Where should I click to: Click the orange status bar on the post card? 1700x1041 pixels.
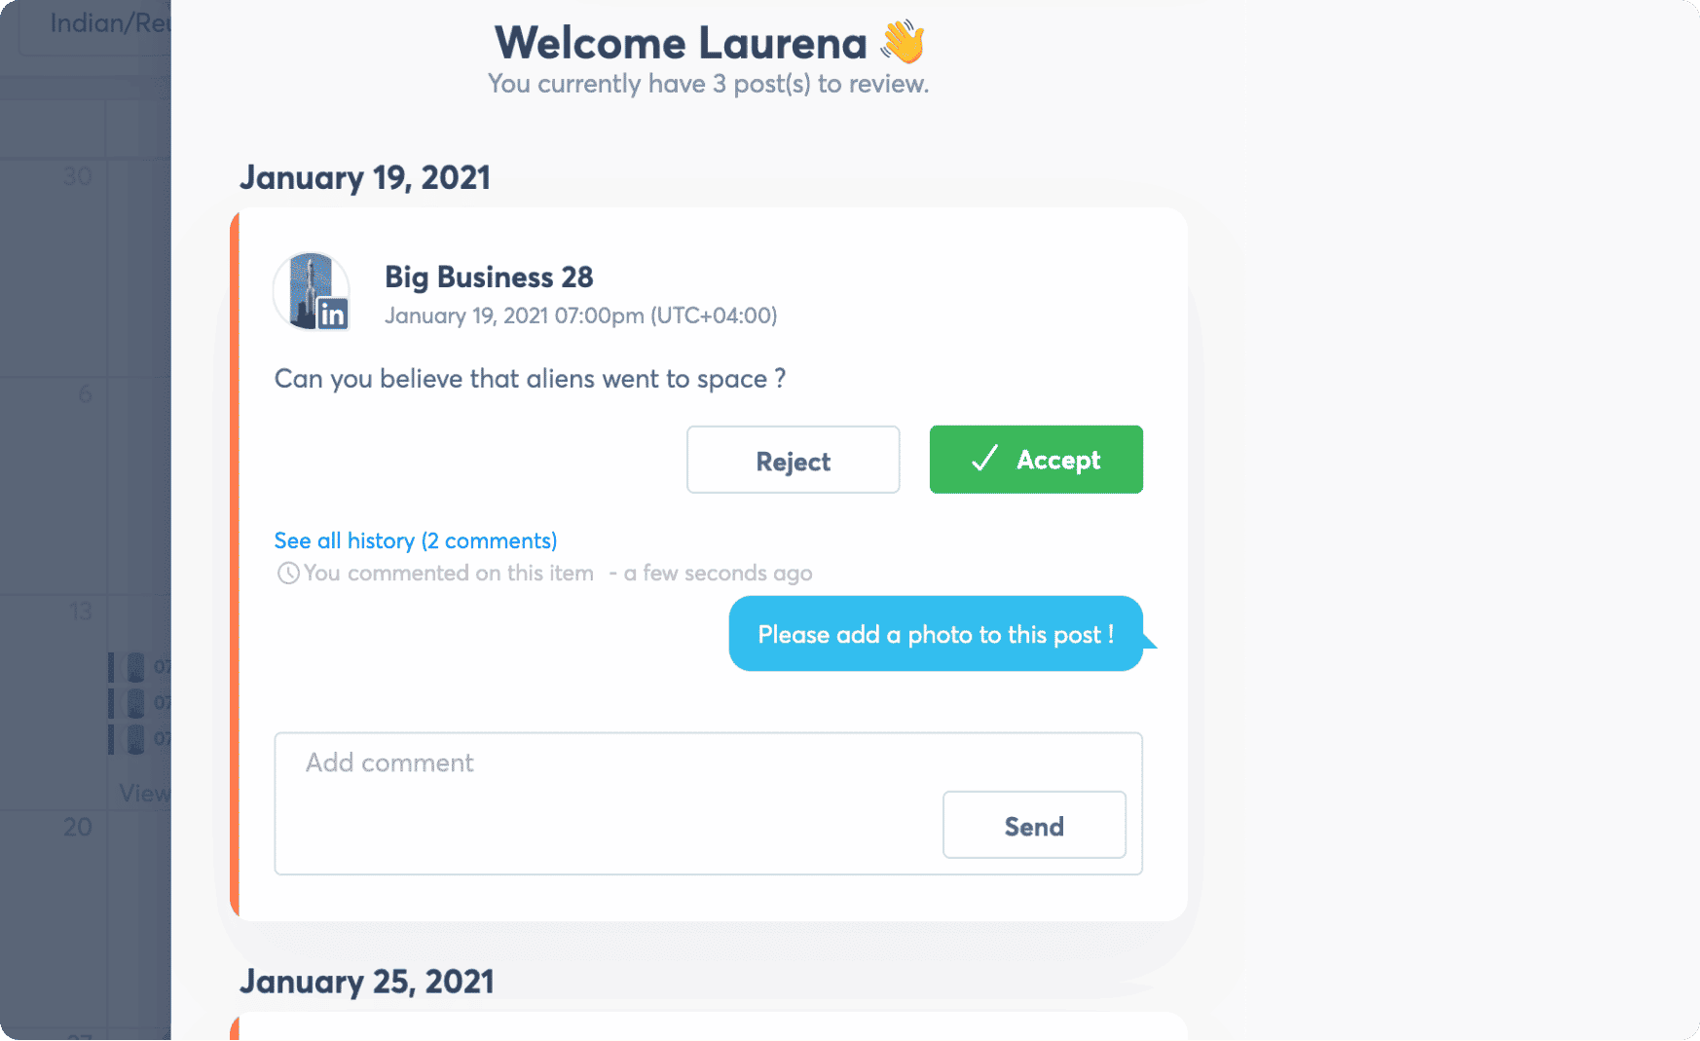click(235, 565)
